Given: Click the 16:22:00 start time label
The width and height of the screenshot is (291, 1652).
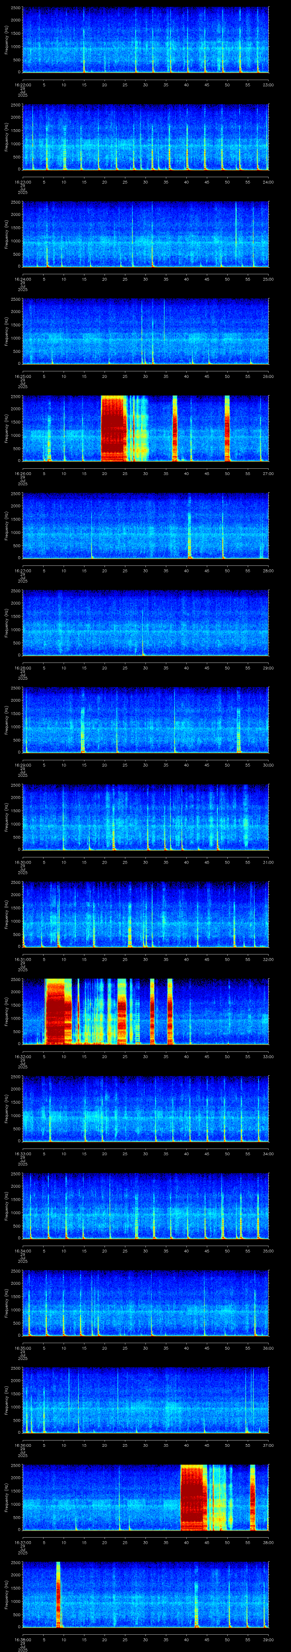Looking at the screenshot, I should pyautogui.click(x=22, y=85).
